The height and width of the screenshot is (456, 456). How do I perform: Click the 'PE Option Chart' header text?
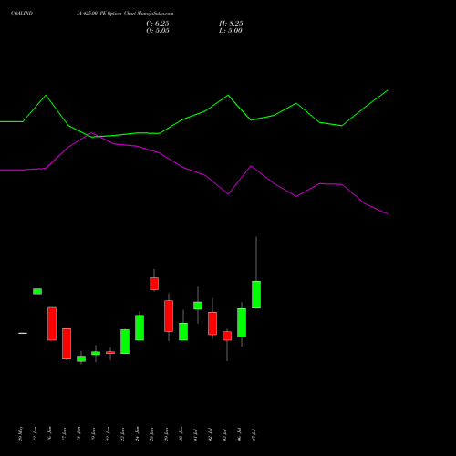(118, 14)
